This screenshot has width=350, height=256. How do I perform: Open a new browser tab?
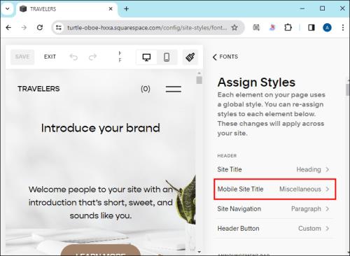click(126, 9)
